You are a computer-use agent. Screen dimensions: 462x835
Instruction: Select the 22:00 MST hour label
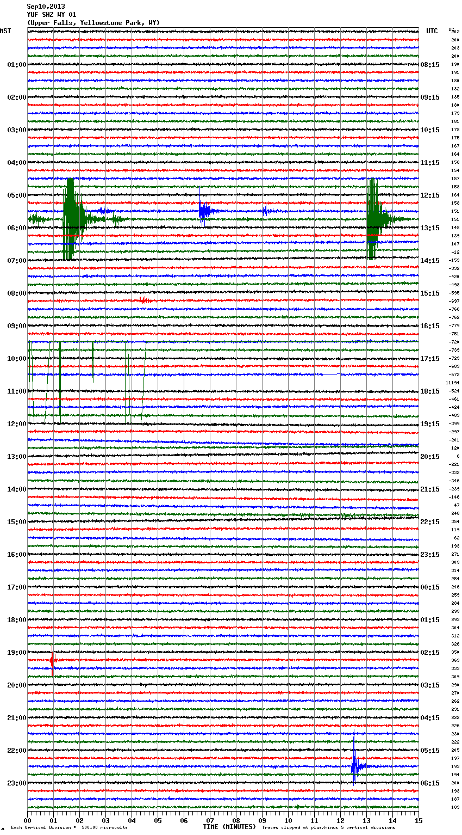(x=17, y=751)
